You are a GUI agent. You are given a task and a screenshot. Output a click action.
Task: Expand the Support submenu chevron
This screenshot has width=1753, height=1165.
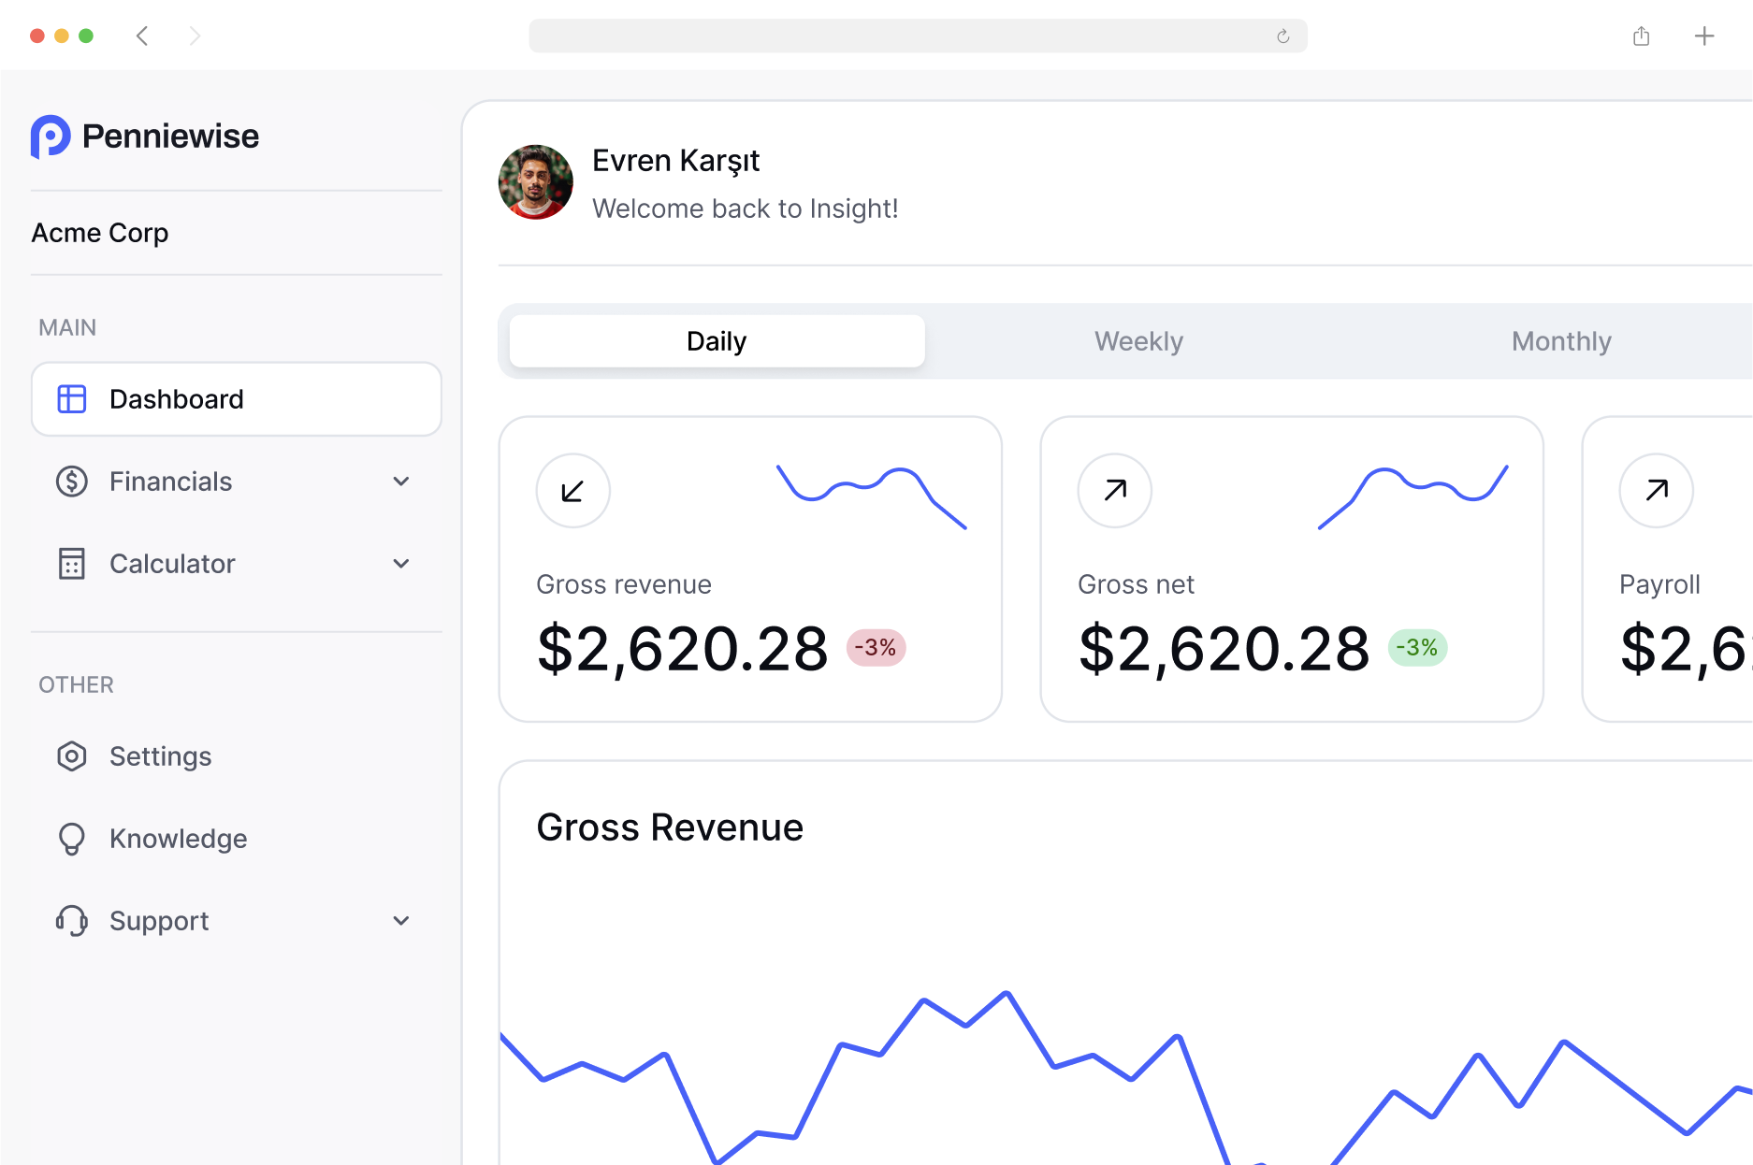[401, 921]
